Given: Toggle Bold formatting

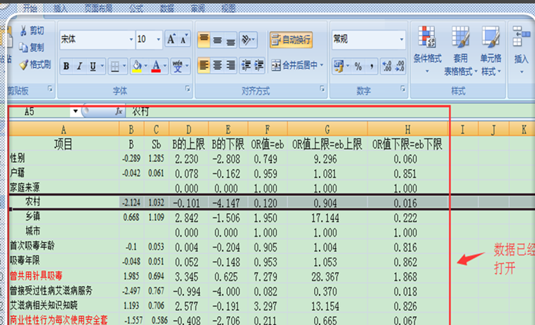Looking at the screenshot, I should tap(66, 66).
